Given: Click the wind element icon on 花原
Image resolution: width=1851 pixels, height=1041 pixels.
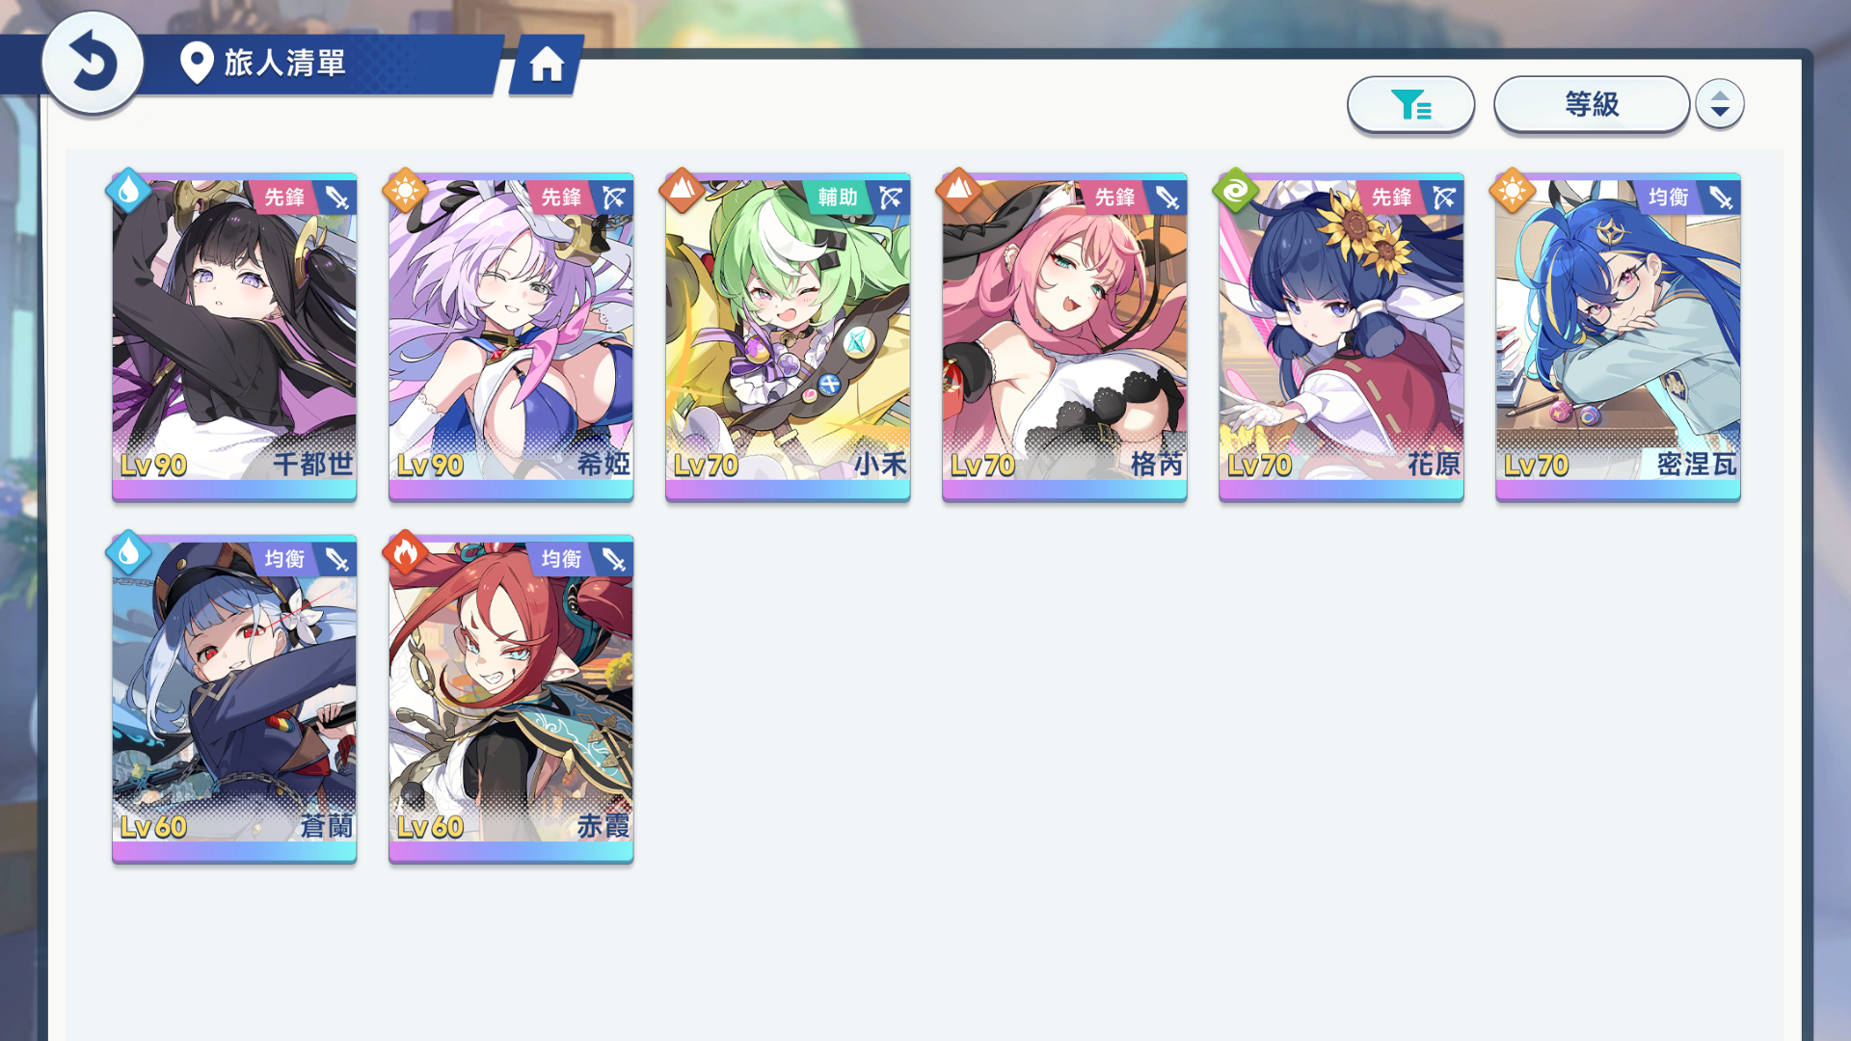Looking at the screenshot, I should pos(1235,191).
